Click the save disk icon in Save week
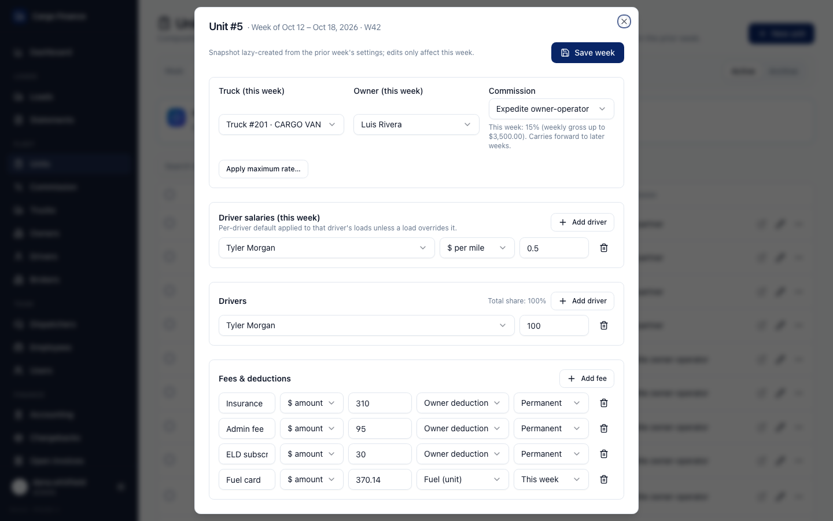Image resolution: width=833 pixels, height=521 pixels. (565, 53)
